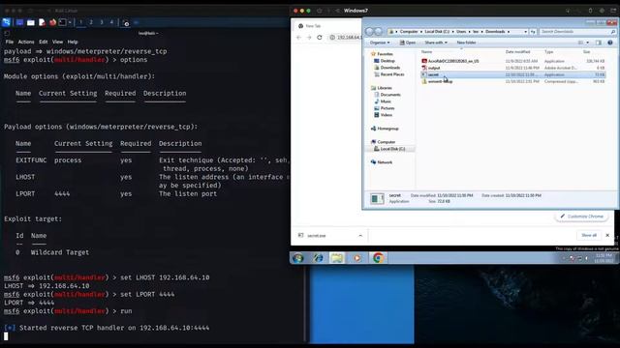Open the terminal View menu
This screenshot has width=620, height=348.
pos(57,42)
